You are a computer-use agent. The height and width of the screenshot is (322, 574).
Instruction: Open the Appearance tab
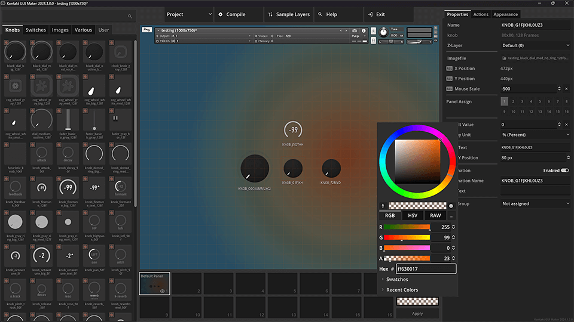pos(505,14)
